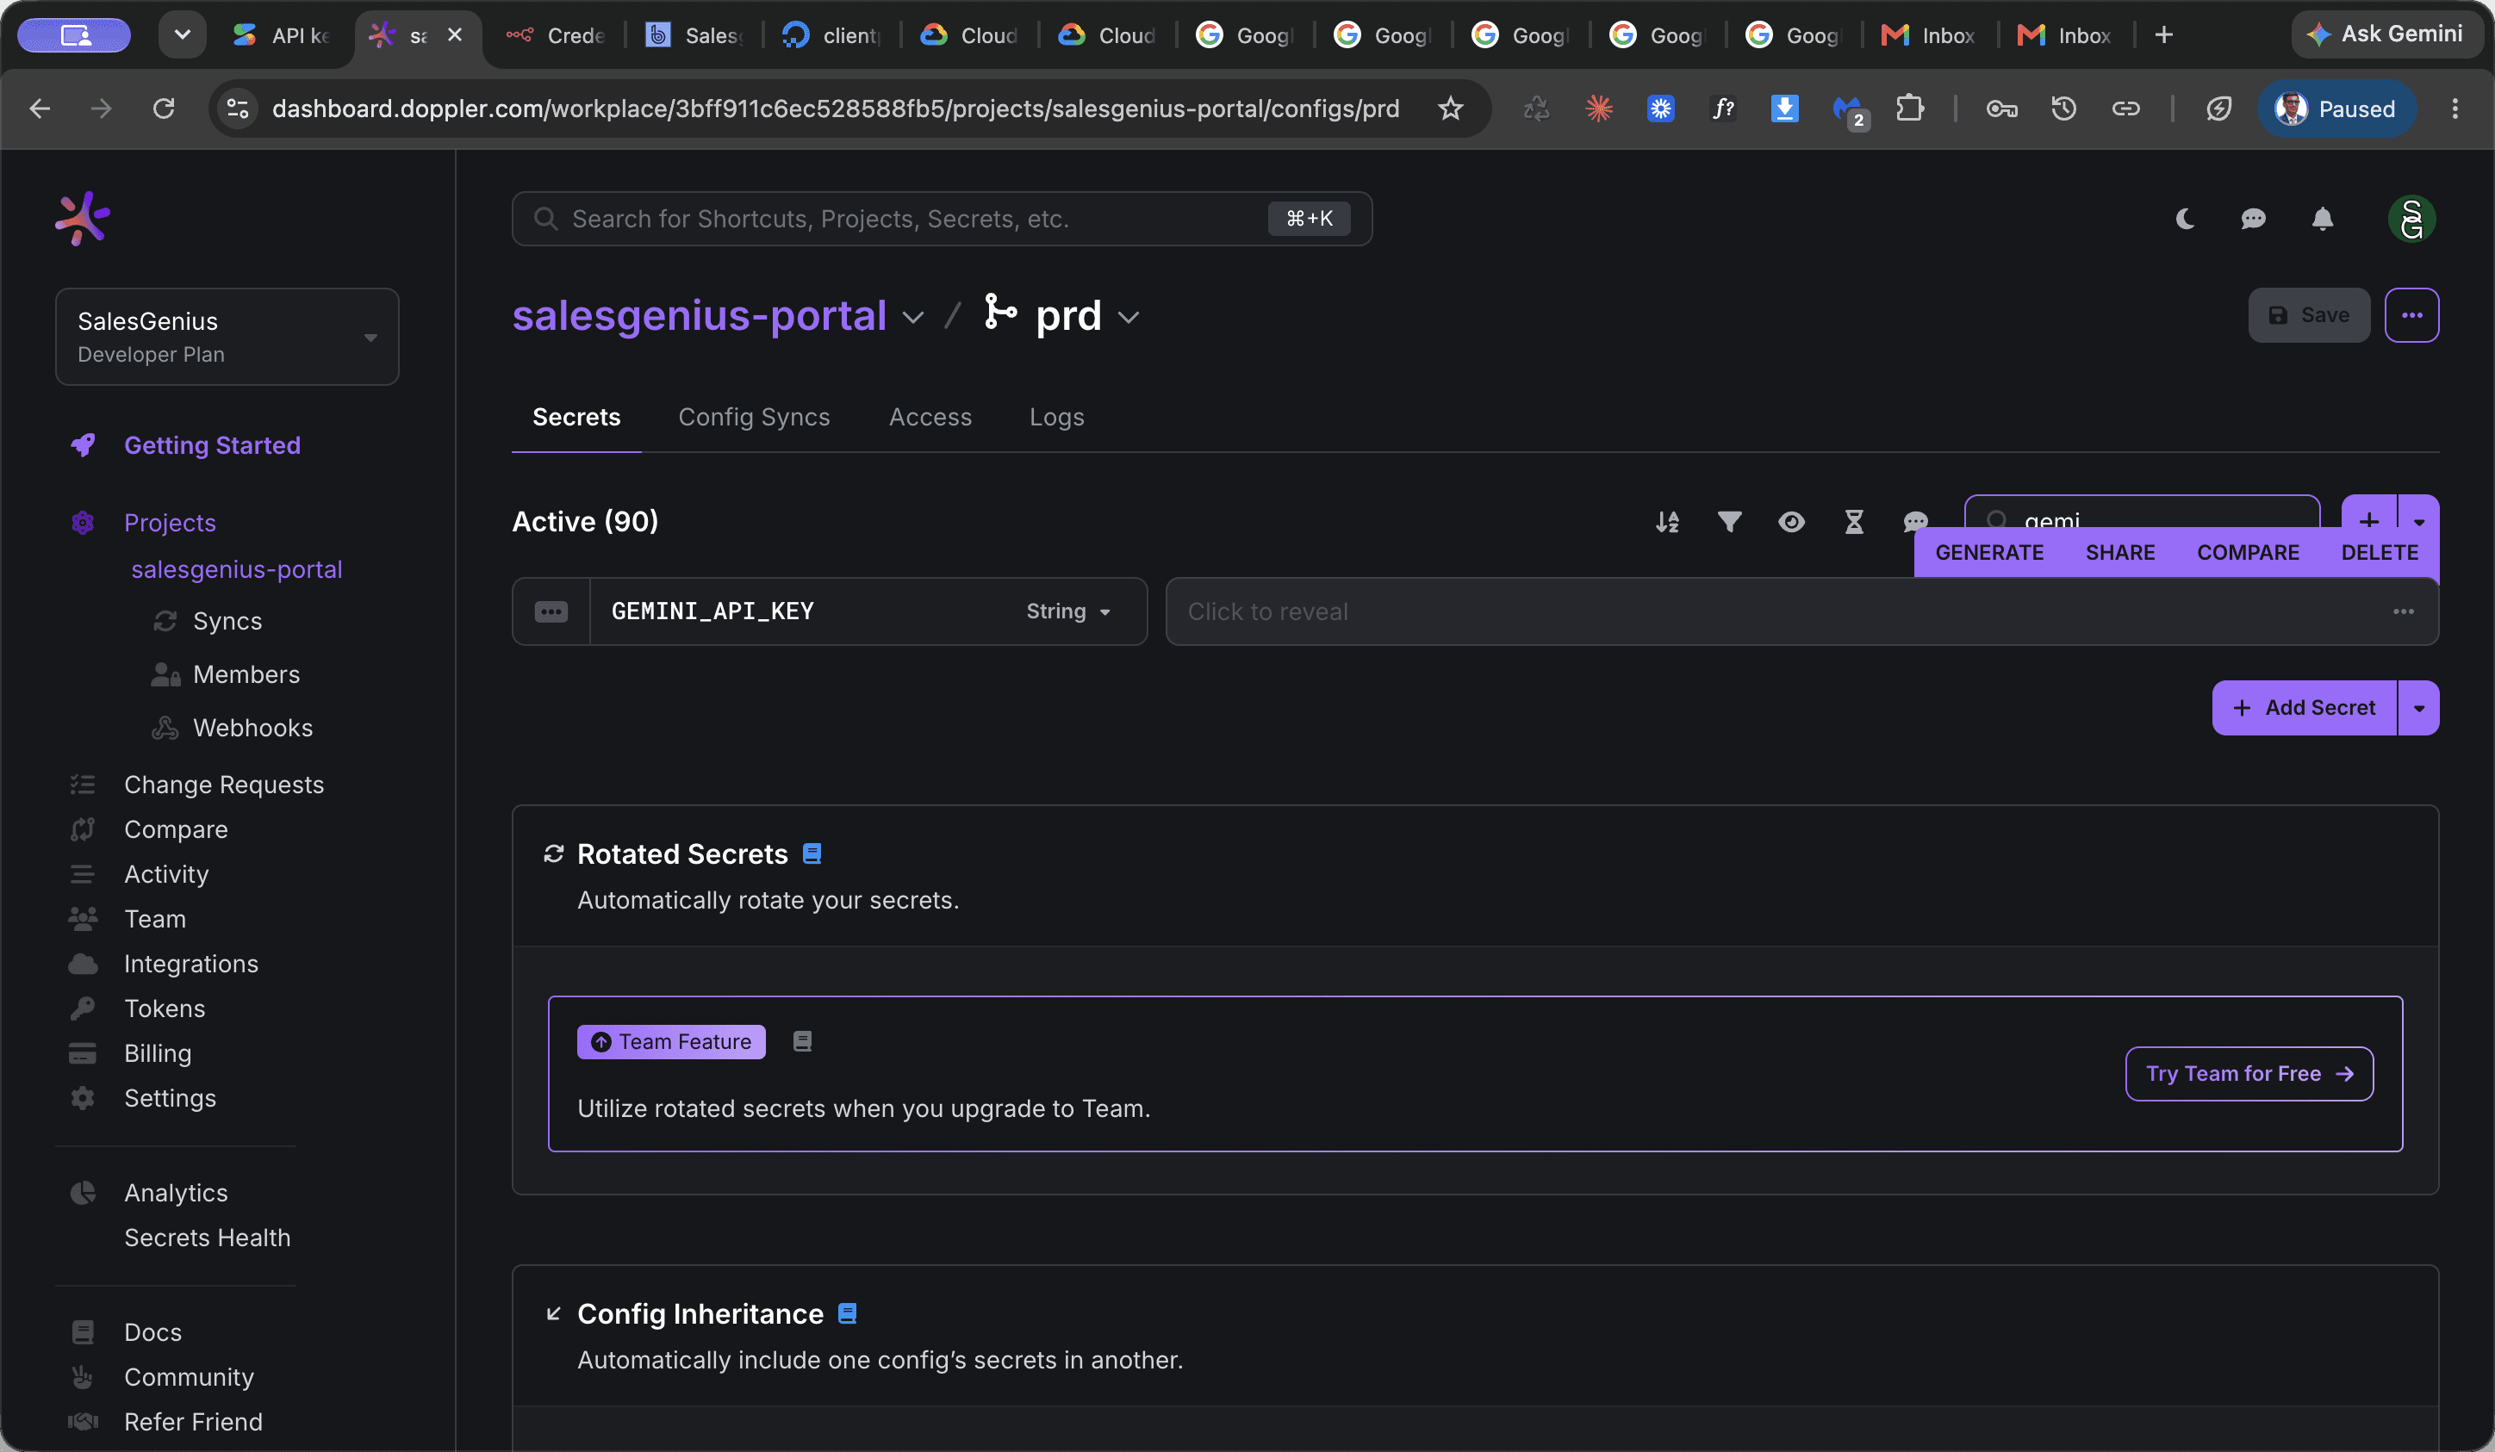Click Try Team for Free
Screen dimensions: 2495x1452
point(2249,1074)
